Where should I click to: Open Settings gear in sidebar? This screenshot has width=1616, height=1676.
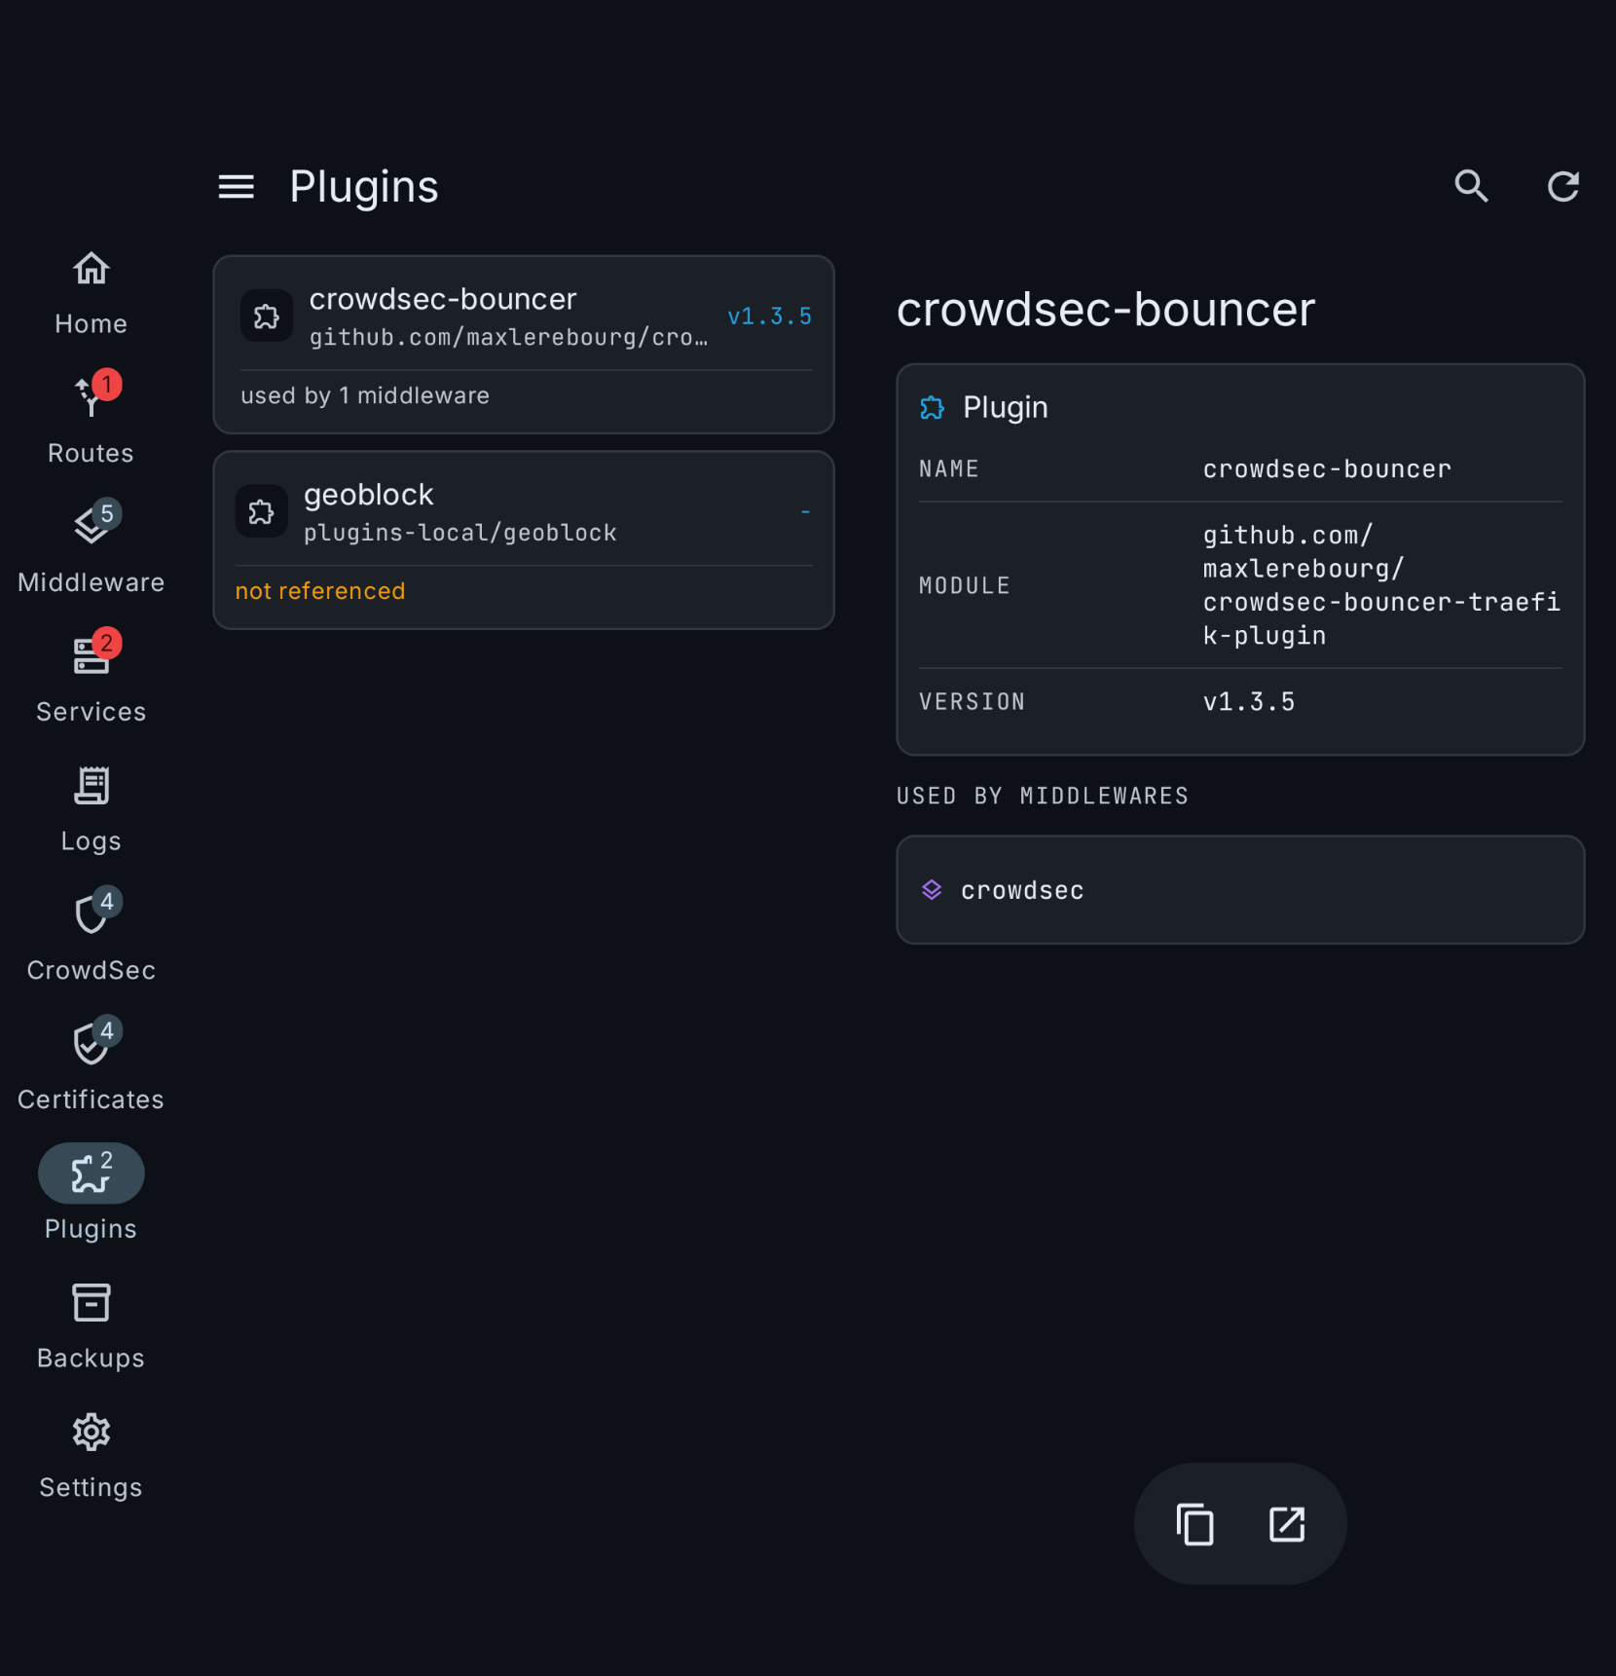pyautogui.click(x=91, y=1456)
